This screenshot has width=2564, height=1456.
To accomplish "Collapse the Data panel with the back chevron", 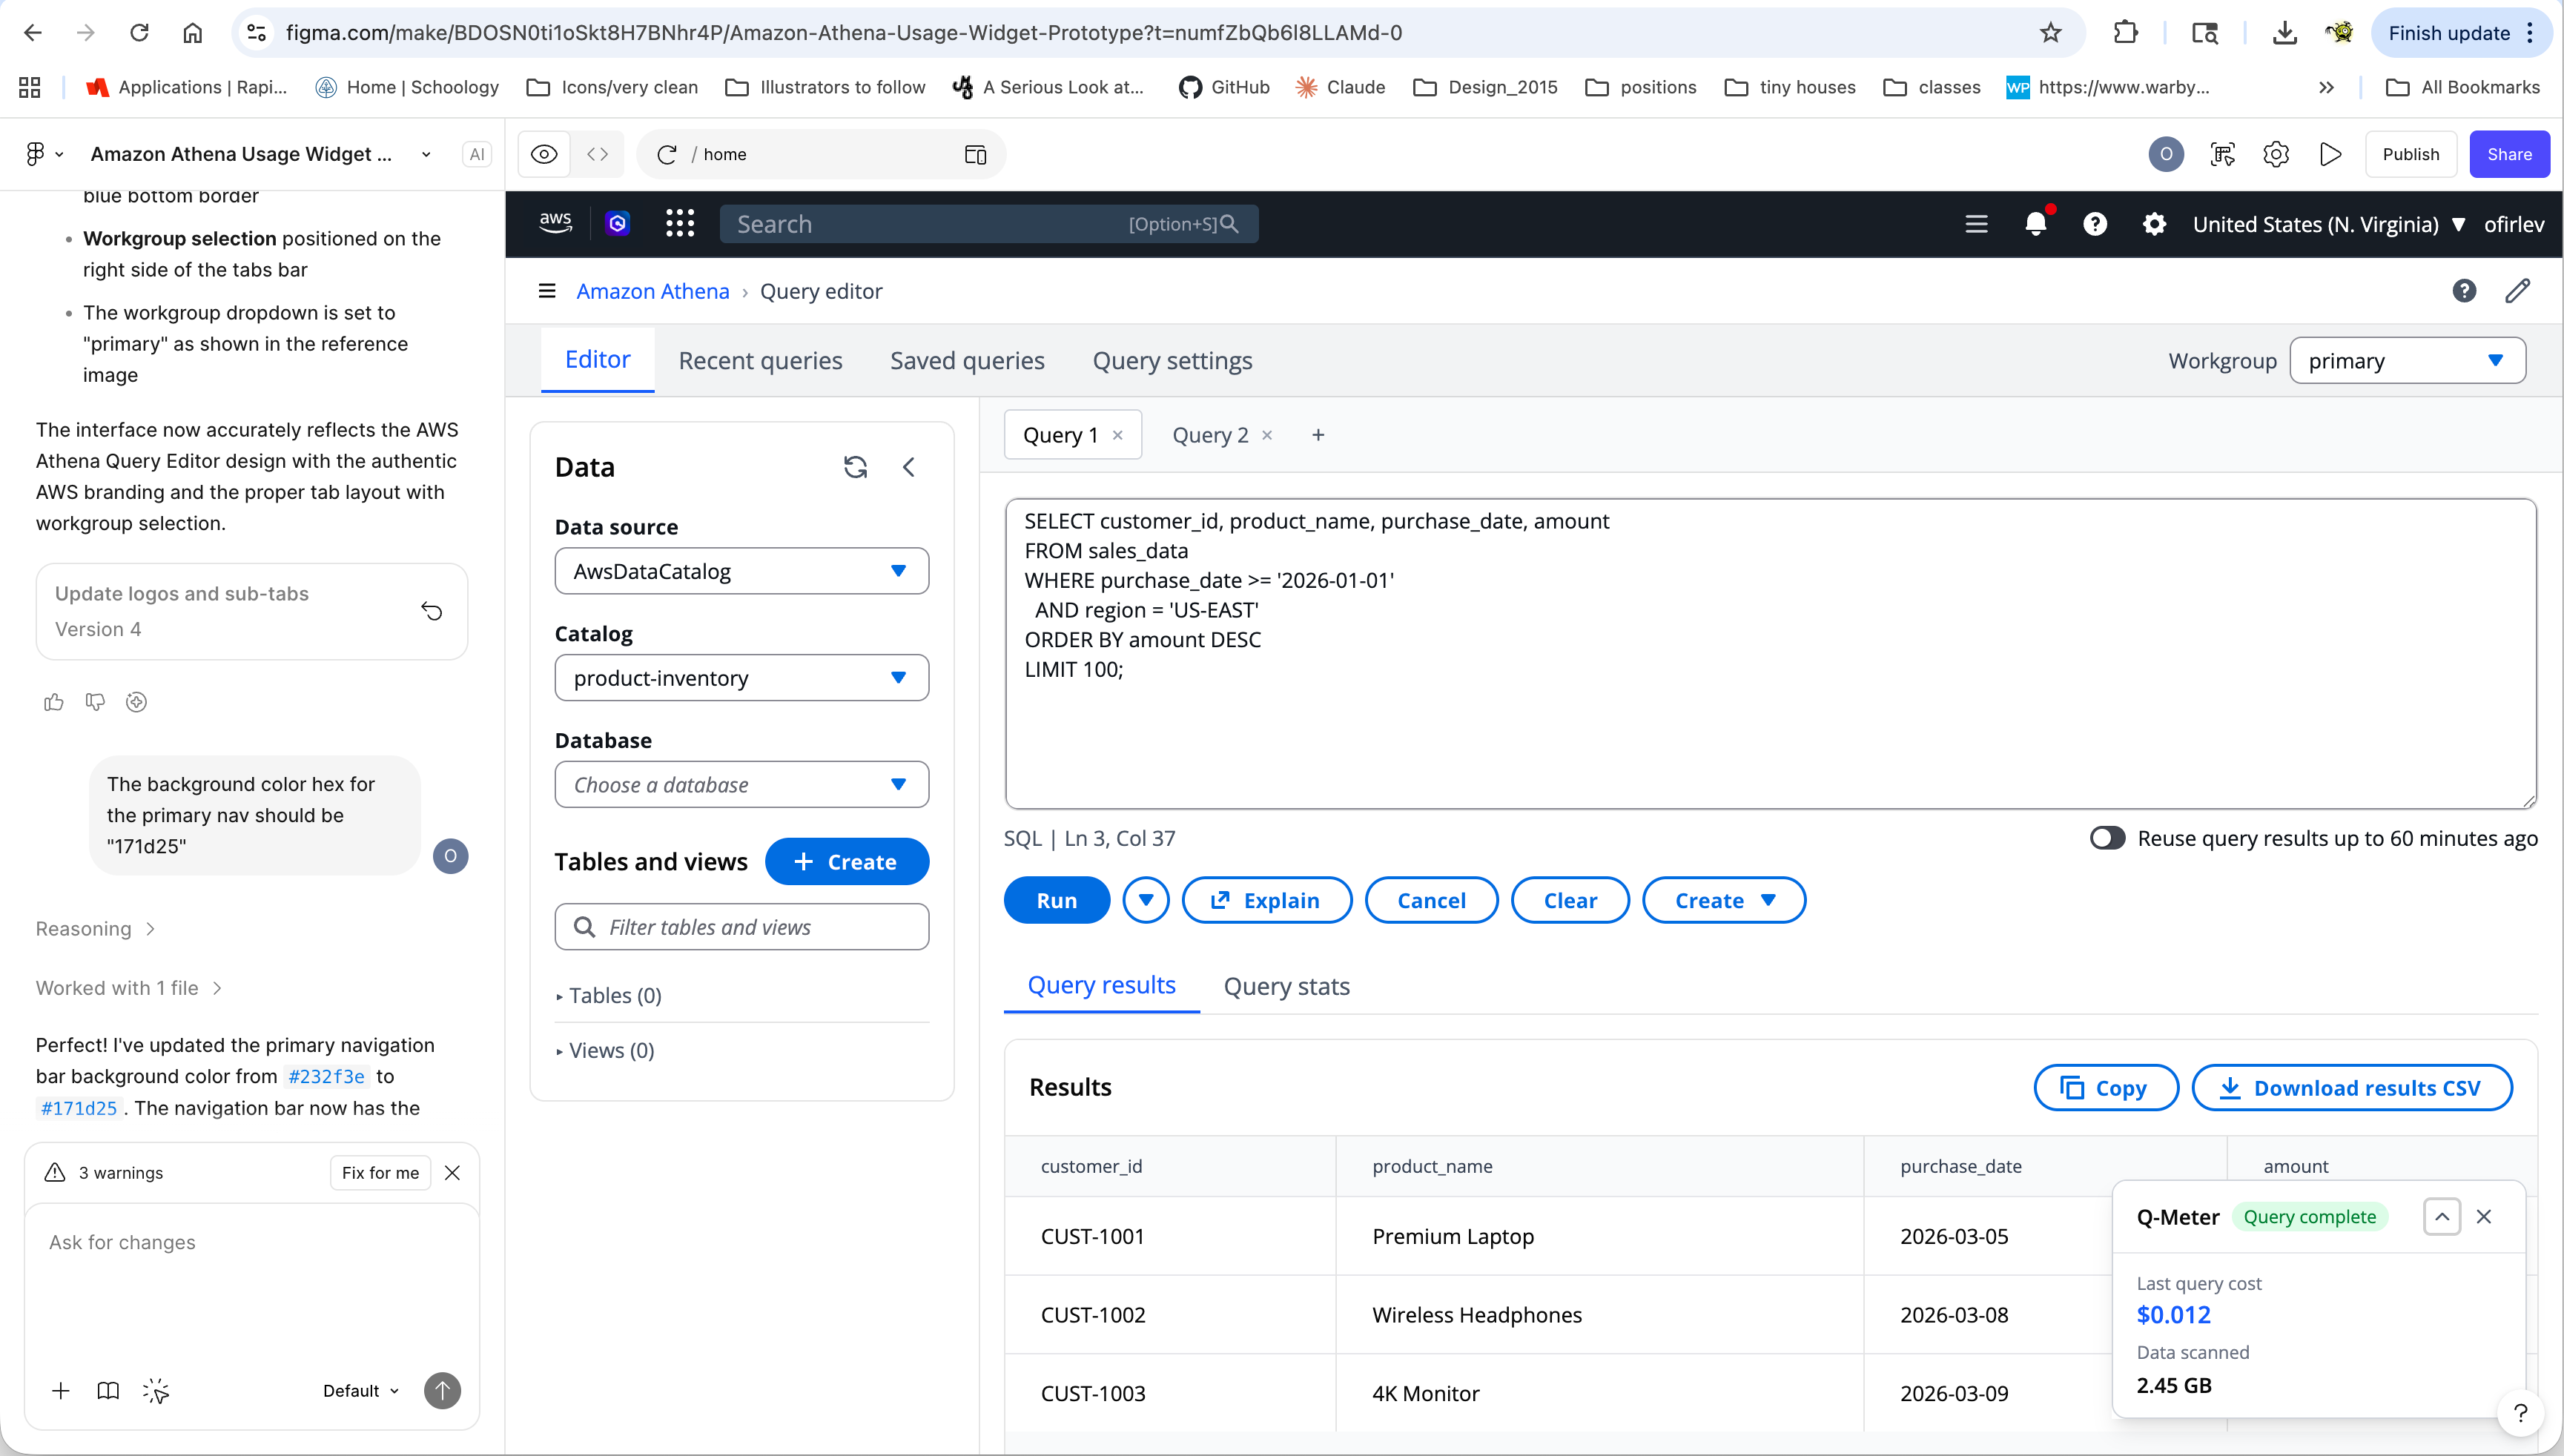I will 909,466.
